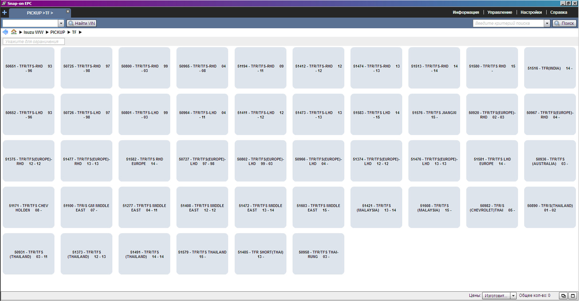Focus the filter restriction input field
Image resolution: width=579 pixels, height=301 pixels.
[x=33, y=41]
